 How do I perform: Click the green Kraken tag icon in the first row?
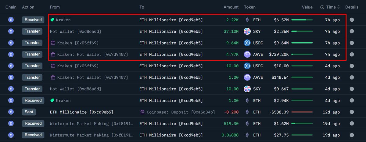(x=52, y=20)
